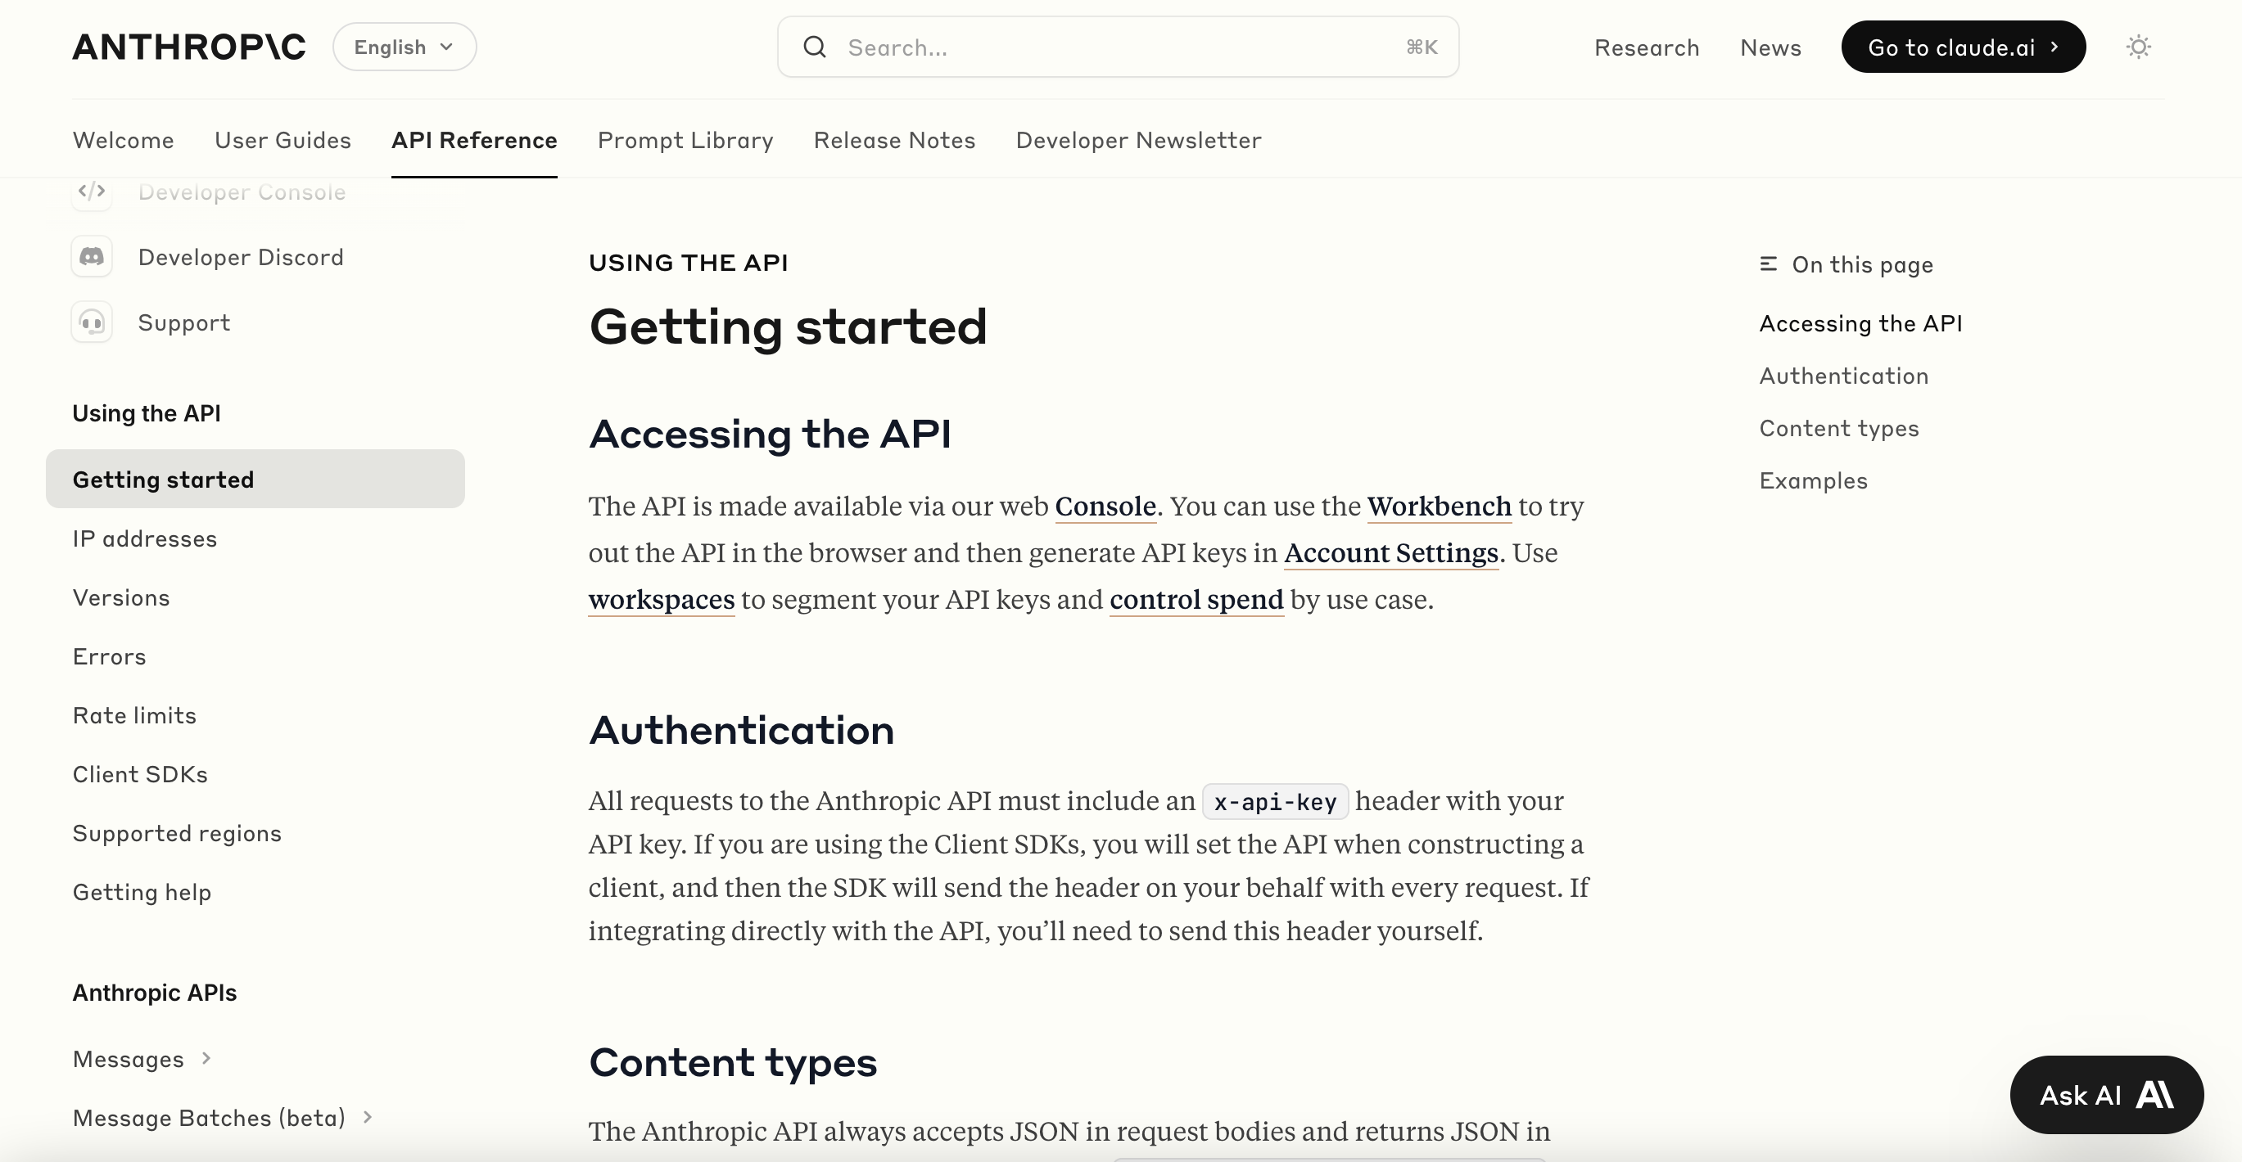Select the API Reference tab
Screen dimensions: 2242x1162
tap(474, 140)
